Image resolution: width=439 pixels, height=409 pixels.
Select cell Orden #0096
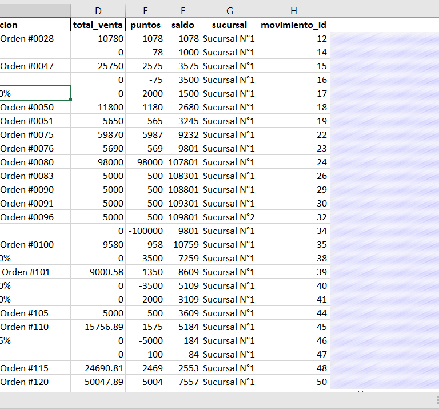[x=35, y=217]
